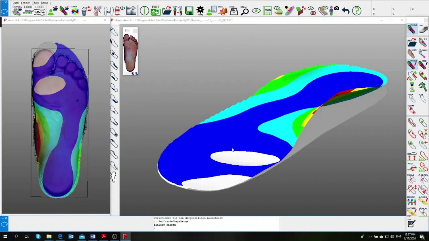The image size is (429, 241).
Task: Click the ENG language indicator in tray
Action: click(399, 237)
